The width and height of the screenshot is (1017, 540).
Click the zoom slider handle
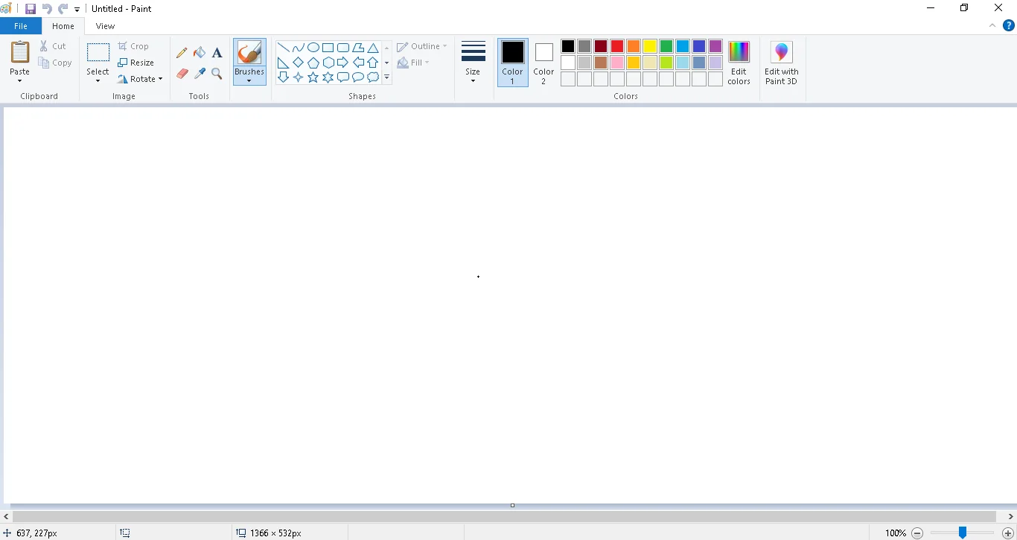coord(963,533)
